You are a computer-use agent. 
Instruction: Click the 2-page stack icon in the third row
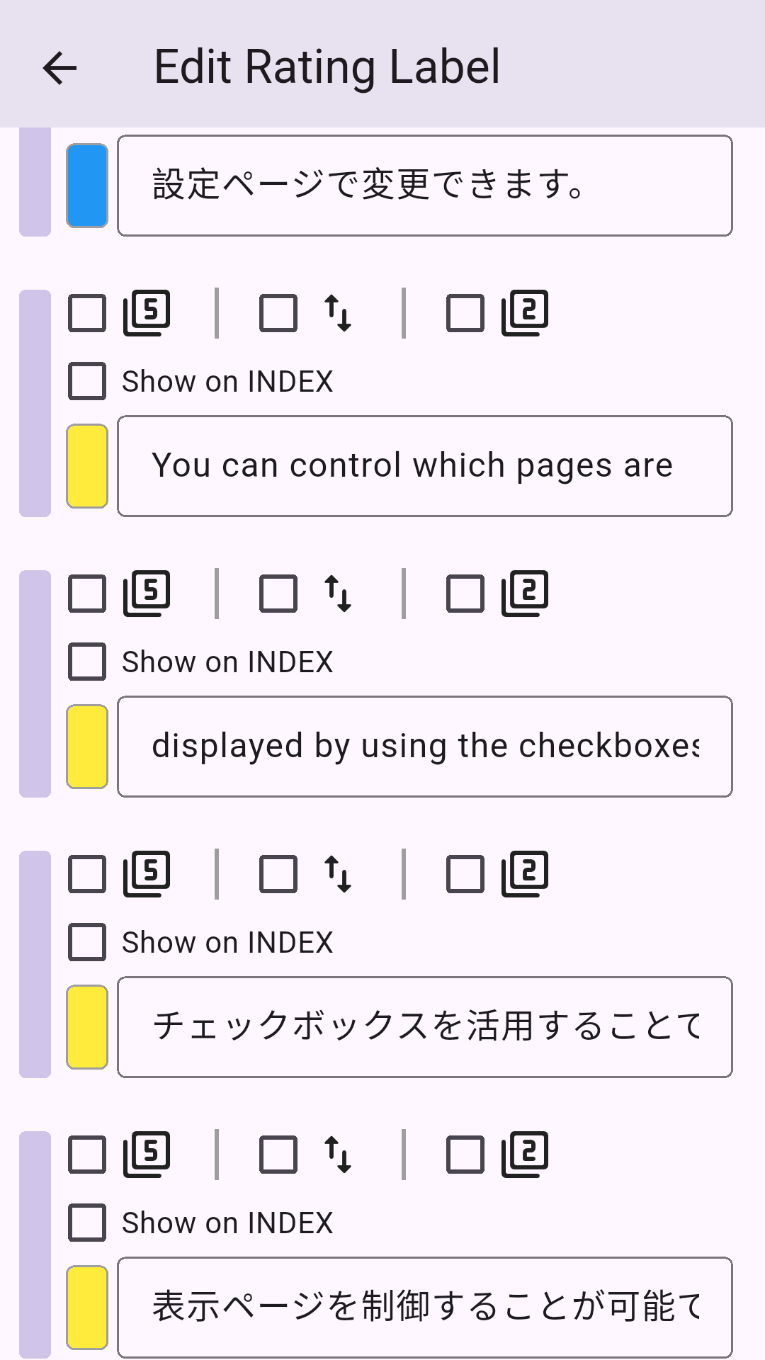[524, 873]
